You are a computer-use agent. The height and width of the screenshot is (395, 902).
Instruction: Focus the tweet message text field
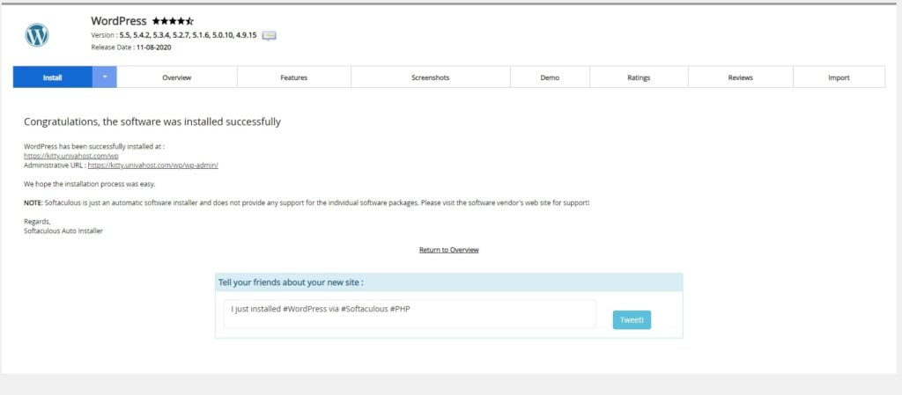click(410, 313)
